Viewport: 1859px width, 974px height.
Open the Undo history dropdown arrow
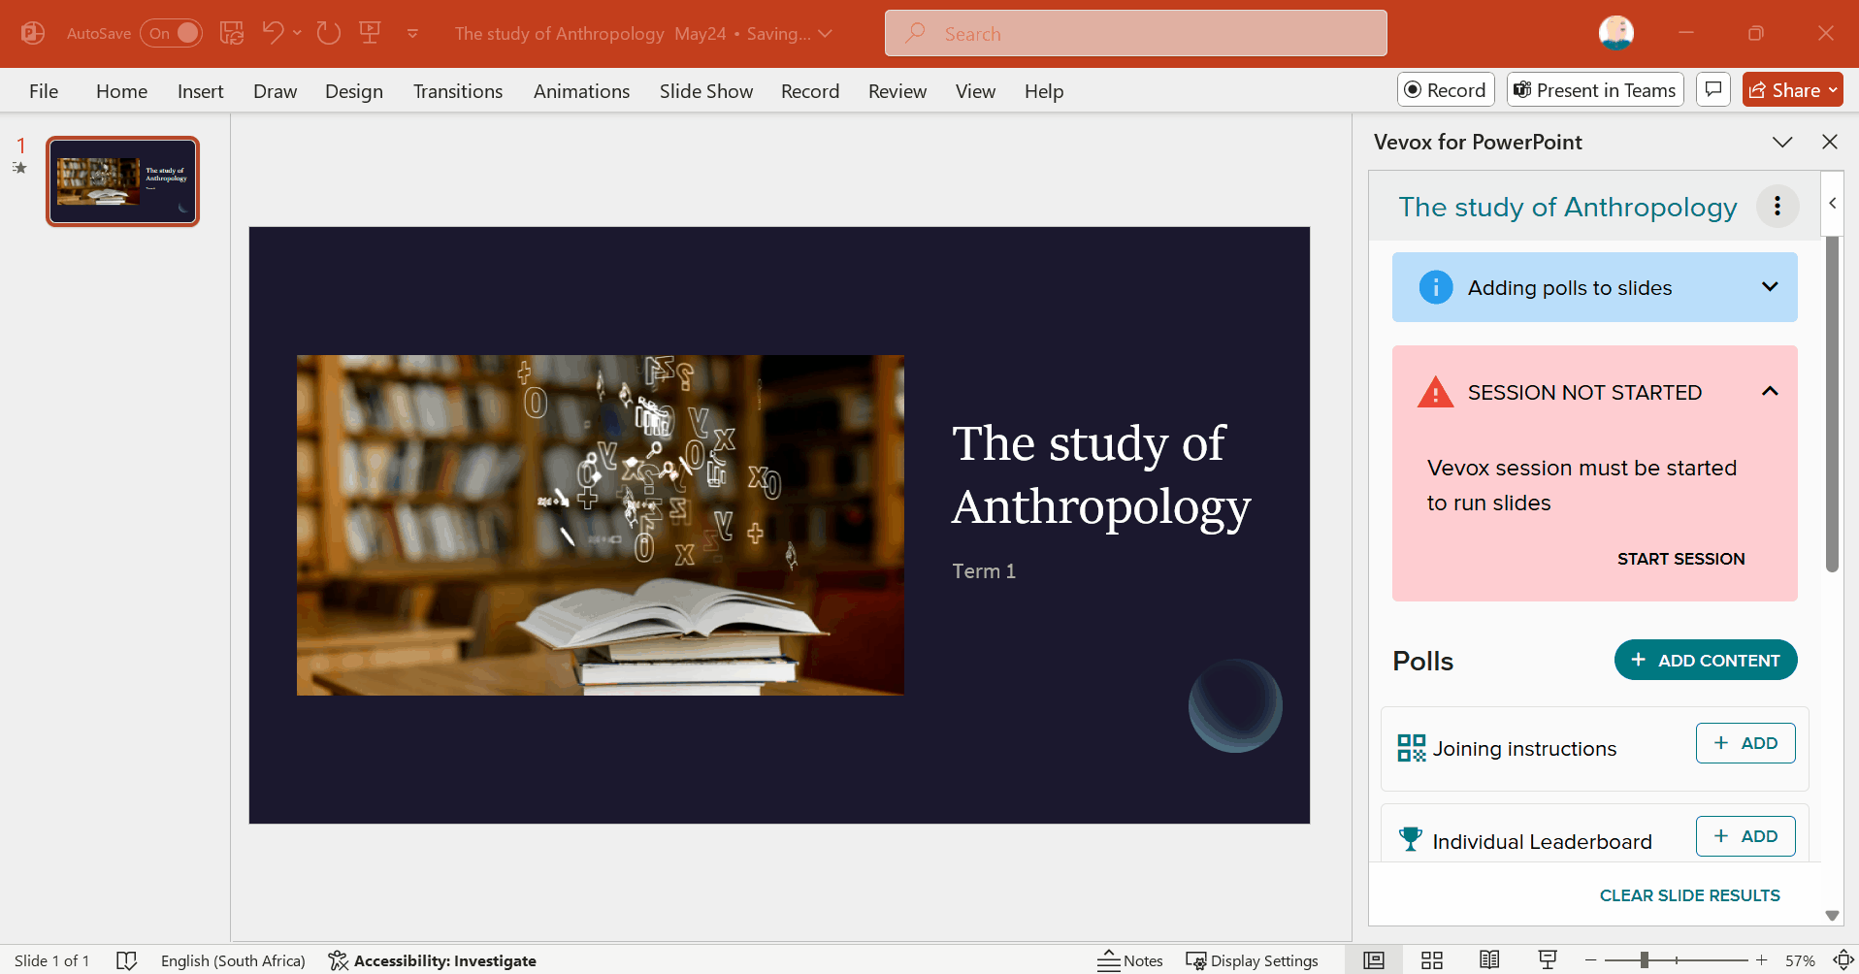[297, 33]
